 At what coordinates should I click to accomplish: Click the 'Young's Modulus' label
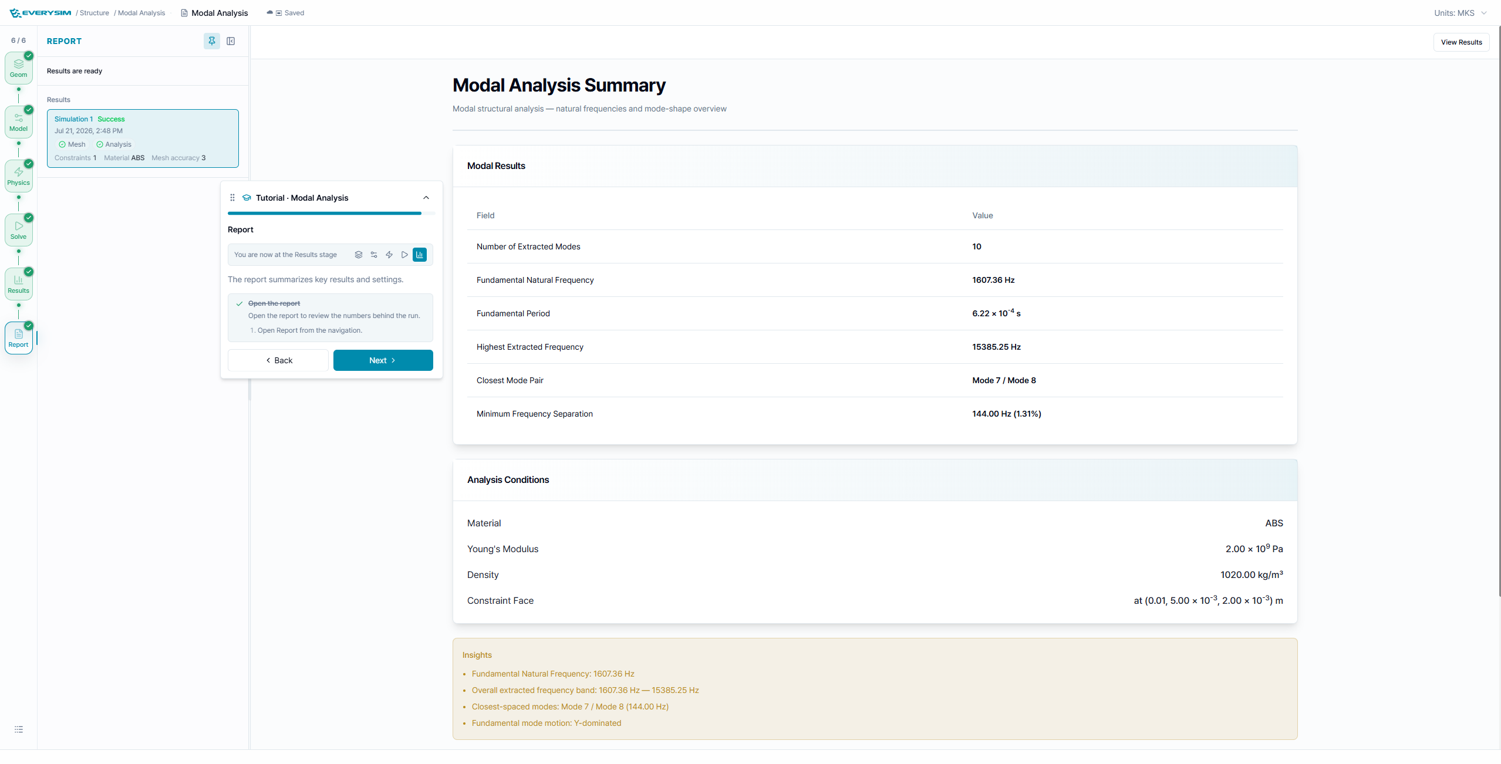[x=502, y=549]
